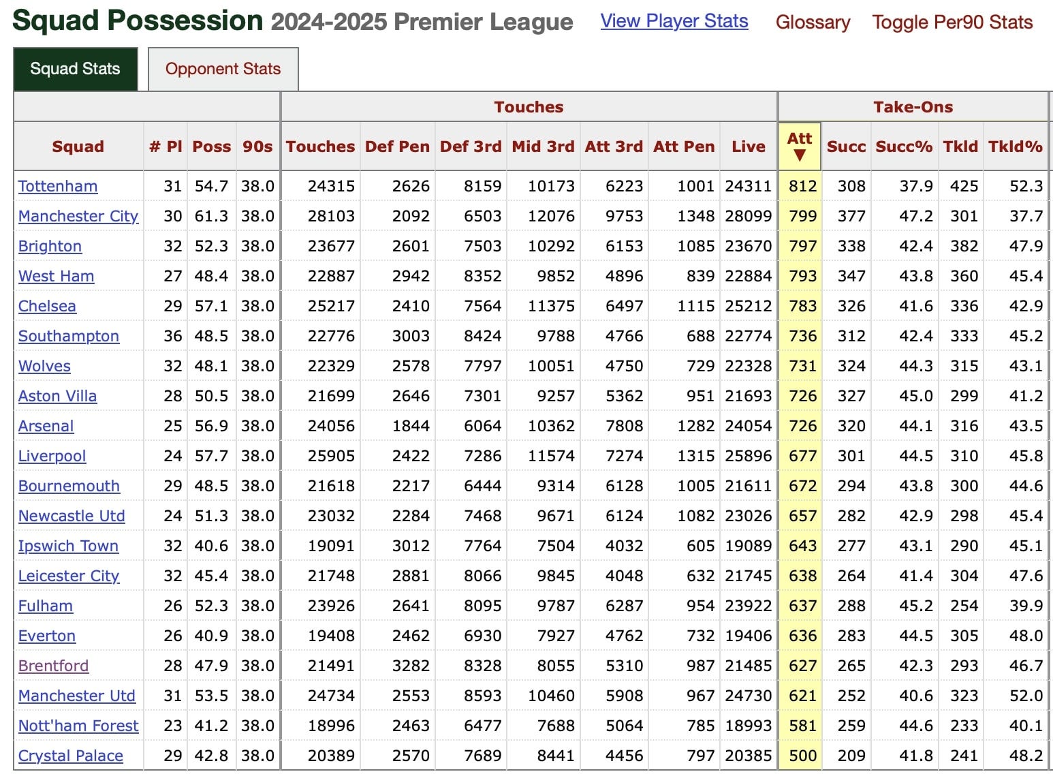Select Manchester City's 28103 touches cell
1053x774 pixels.
tap(320, 216)
